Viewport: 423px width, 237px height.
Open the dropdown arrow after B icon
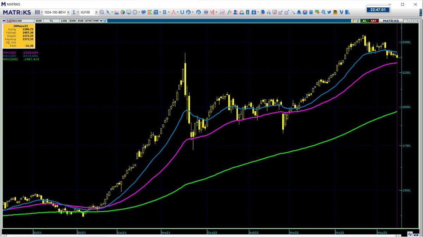point(169,12)
